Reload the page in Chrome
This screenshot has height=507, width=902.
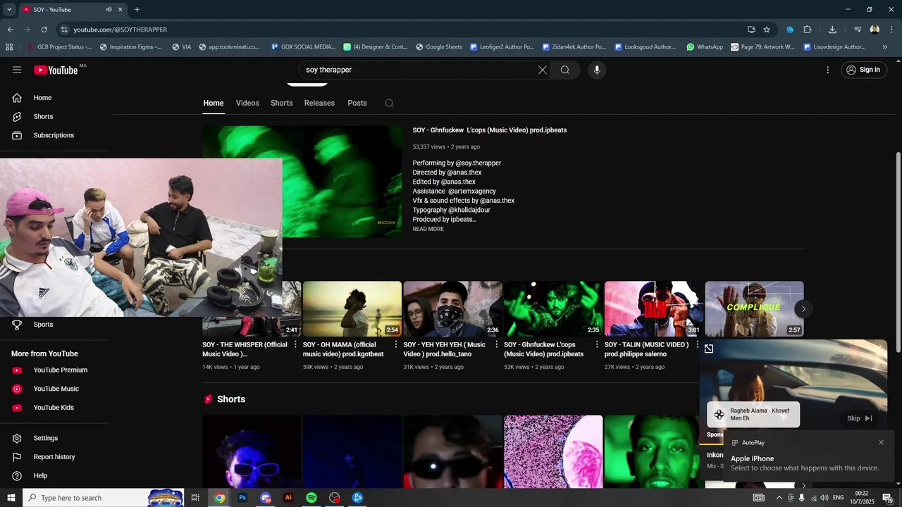pos(44,30)
